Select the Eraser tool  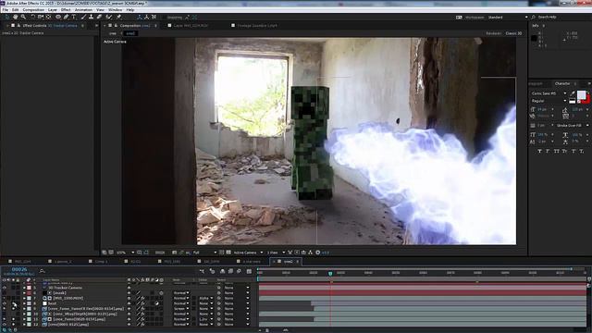coord(99,17)
